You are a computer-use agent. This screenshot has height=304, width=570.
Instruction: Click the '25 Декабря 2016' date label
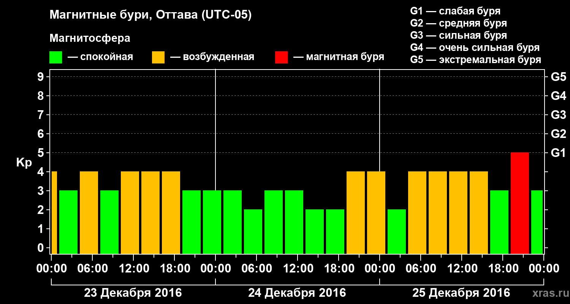pyautogui.click(x=461, y=293)
